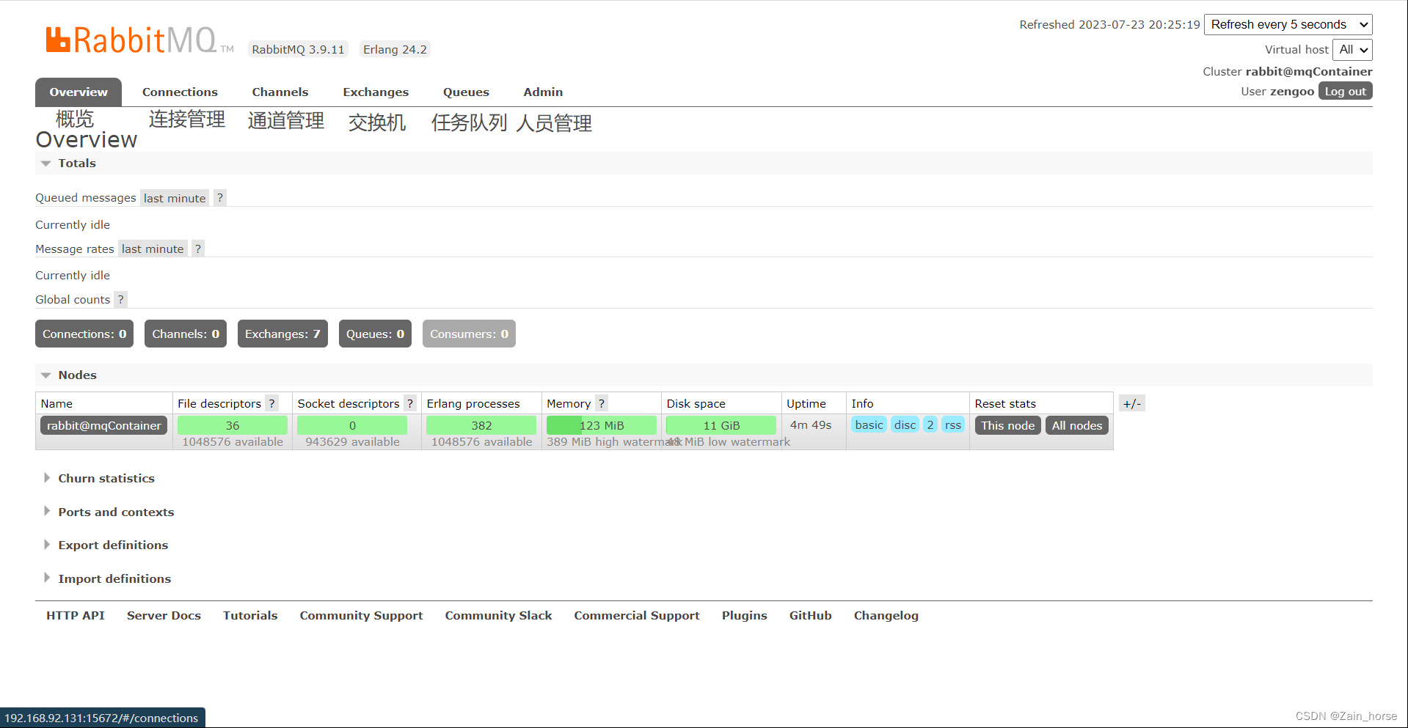The height and width of the screenshot is (728, 1408).
Task: Log out of user zengoo
Action: 1346,91
